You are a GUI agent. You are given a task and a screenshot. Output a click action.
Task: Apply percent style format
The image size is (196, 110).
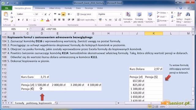106,20
